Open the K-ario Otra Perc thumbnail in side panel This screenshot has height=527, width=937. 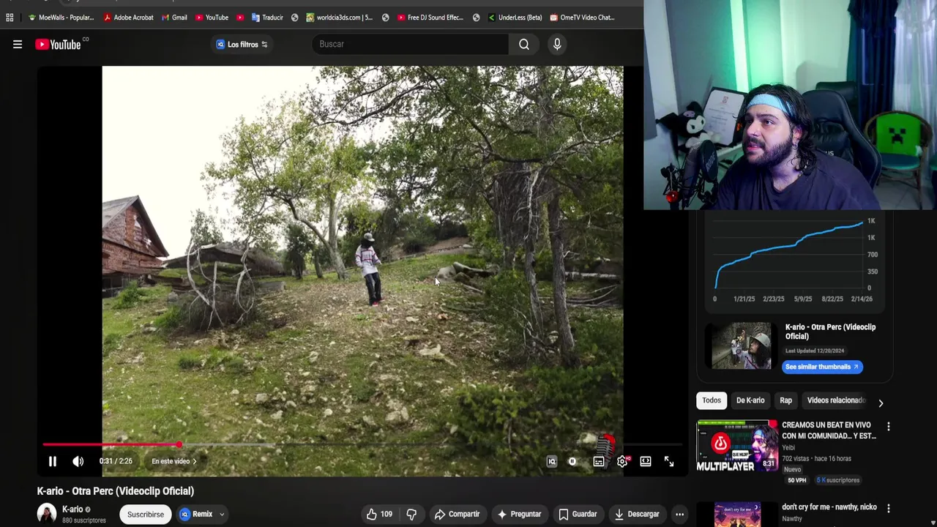click(742, 346)
